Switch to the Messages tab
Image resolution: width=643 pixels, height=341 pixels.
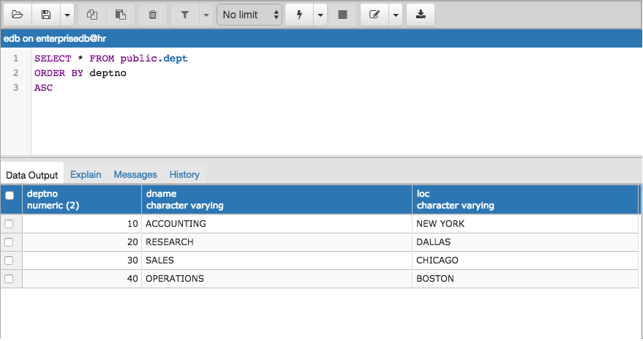click(x=135, y=174)
